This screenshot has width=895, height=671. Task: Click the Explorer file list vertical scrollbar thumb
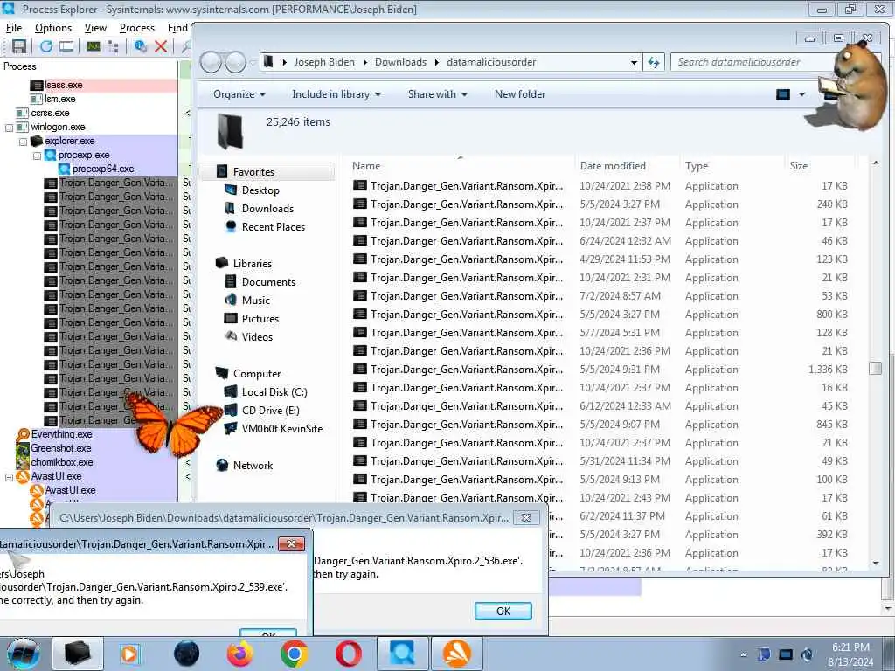[x=875, y=369]
